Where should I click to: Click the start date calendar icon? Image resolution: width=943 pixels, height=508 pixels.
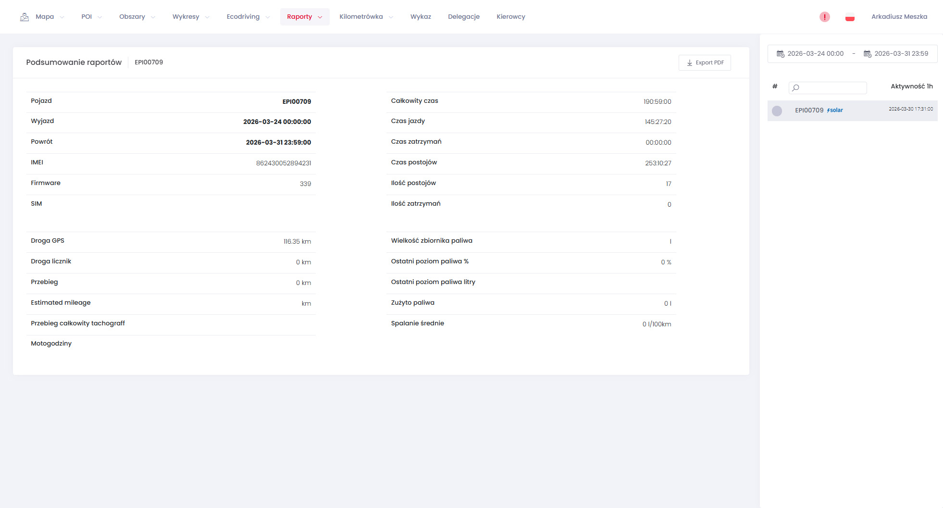781,54
